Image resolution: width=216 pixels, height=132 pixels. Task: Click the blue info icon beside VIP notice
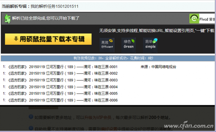(31, 117)
